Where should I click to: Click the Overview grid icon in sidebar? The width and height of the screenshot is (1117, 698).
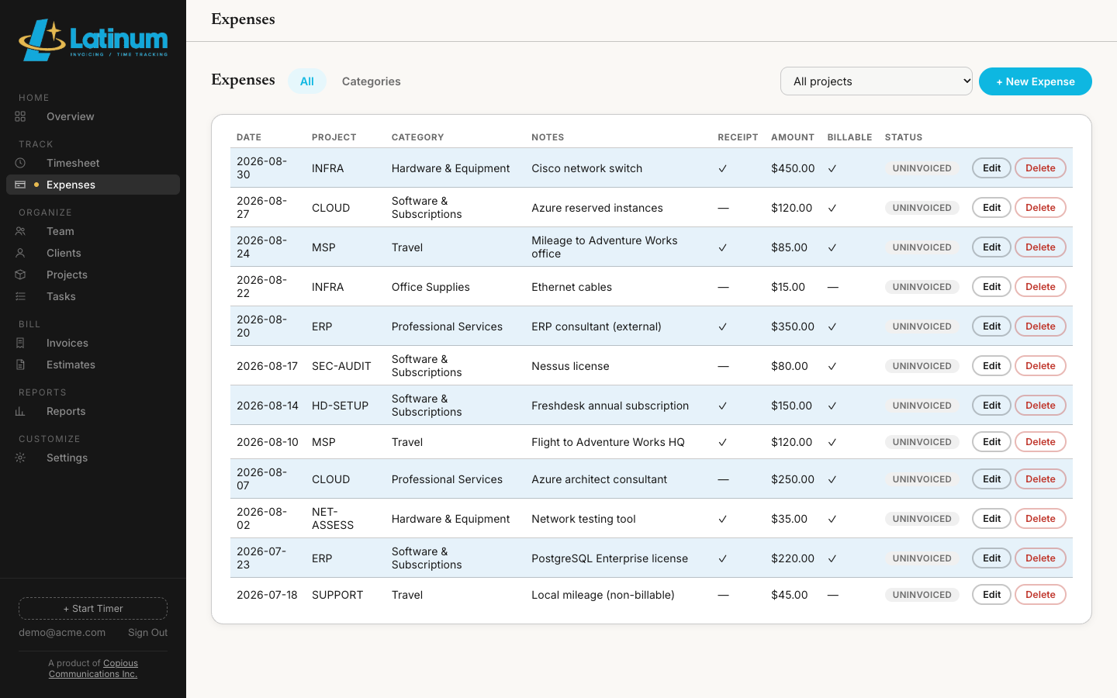(20, 116)
